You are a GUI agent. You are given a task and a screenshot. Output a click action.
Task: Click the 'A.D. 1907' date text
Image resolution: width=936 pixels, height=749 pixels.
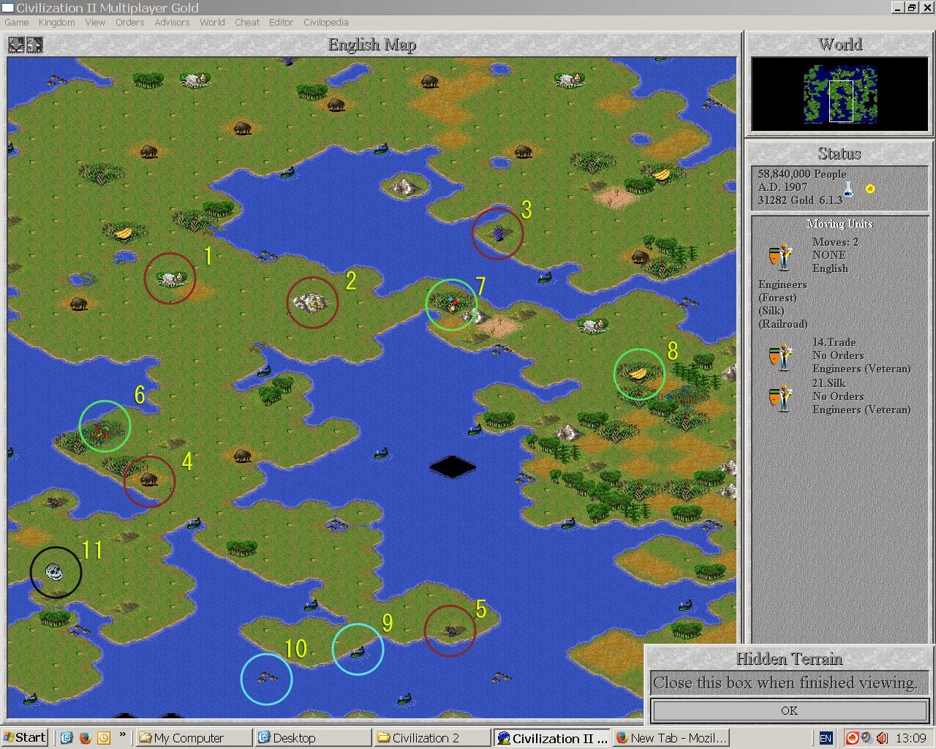click(782, 187)
